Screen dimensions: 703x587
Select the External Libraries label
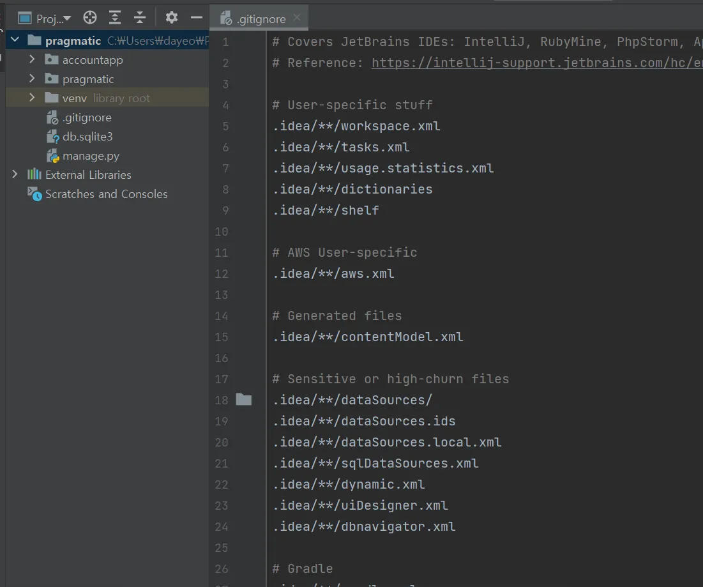pyautogui.click(x=88, y=174)
